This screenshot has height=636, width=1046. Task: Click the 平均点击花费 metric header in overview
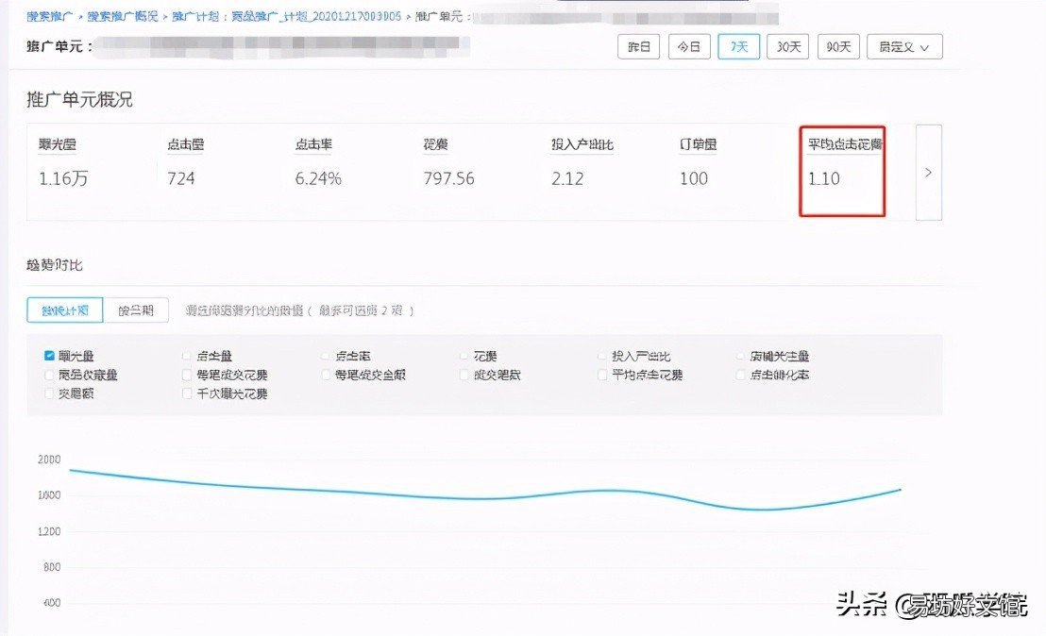[845, 144]
